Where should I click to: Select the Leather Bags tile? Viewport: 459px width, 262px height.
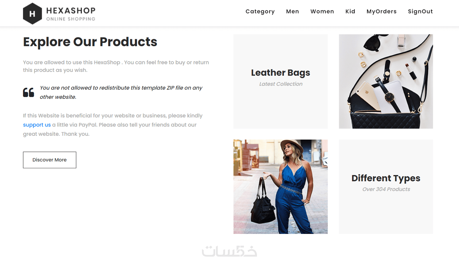(x=281, y=81)
